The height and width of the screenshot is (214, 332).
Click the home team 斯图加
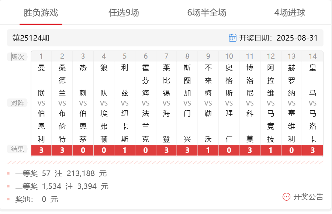click(187, 80)
